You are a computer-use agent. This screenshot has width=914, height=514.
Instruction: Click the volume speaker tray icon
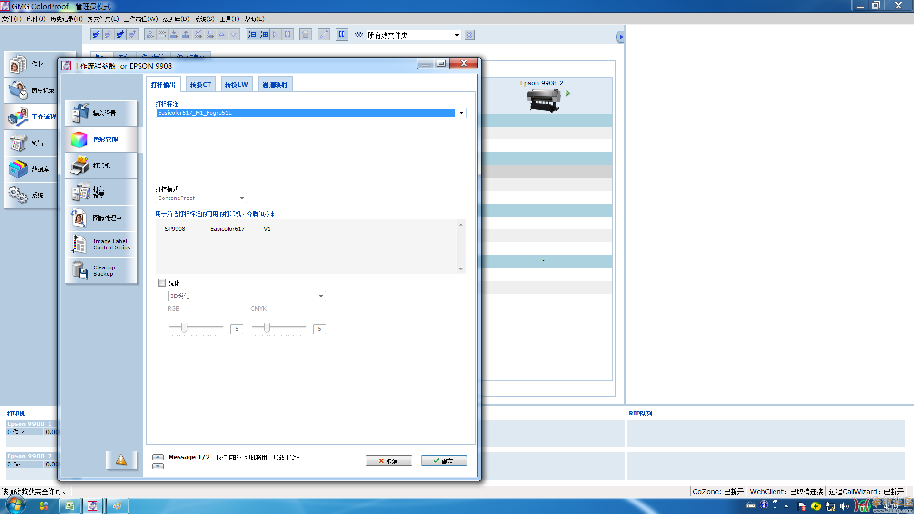[844, 506]
